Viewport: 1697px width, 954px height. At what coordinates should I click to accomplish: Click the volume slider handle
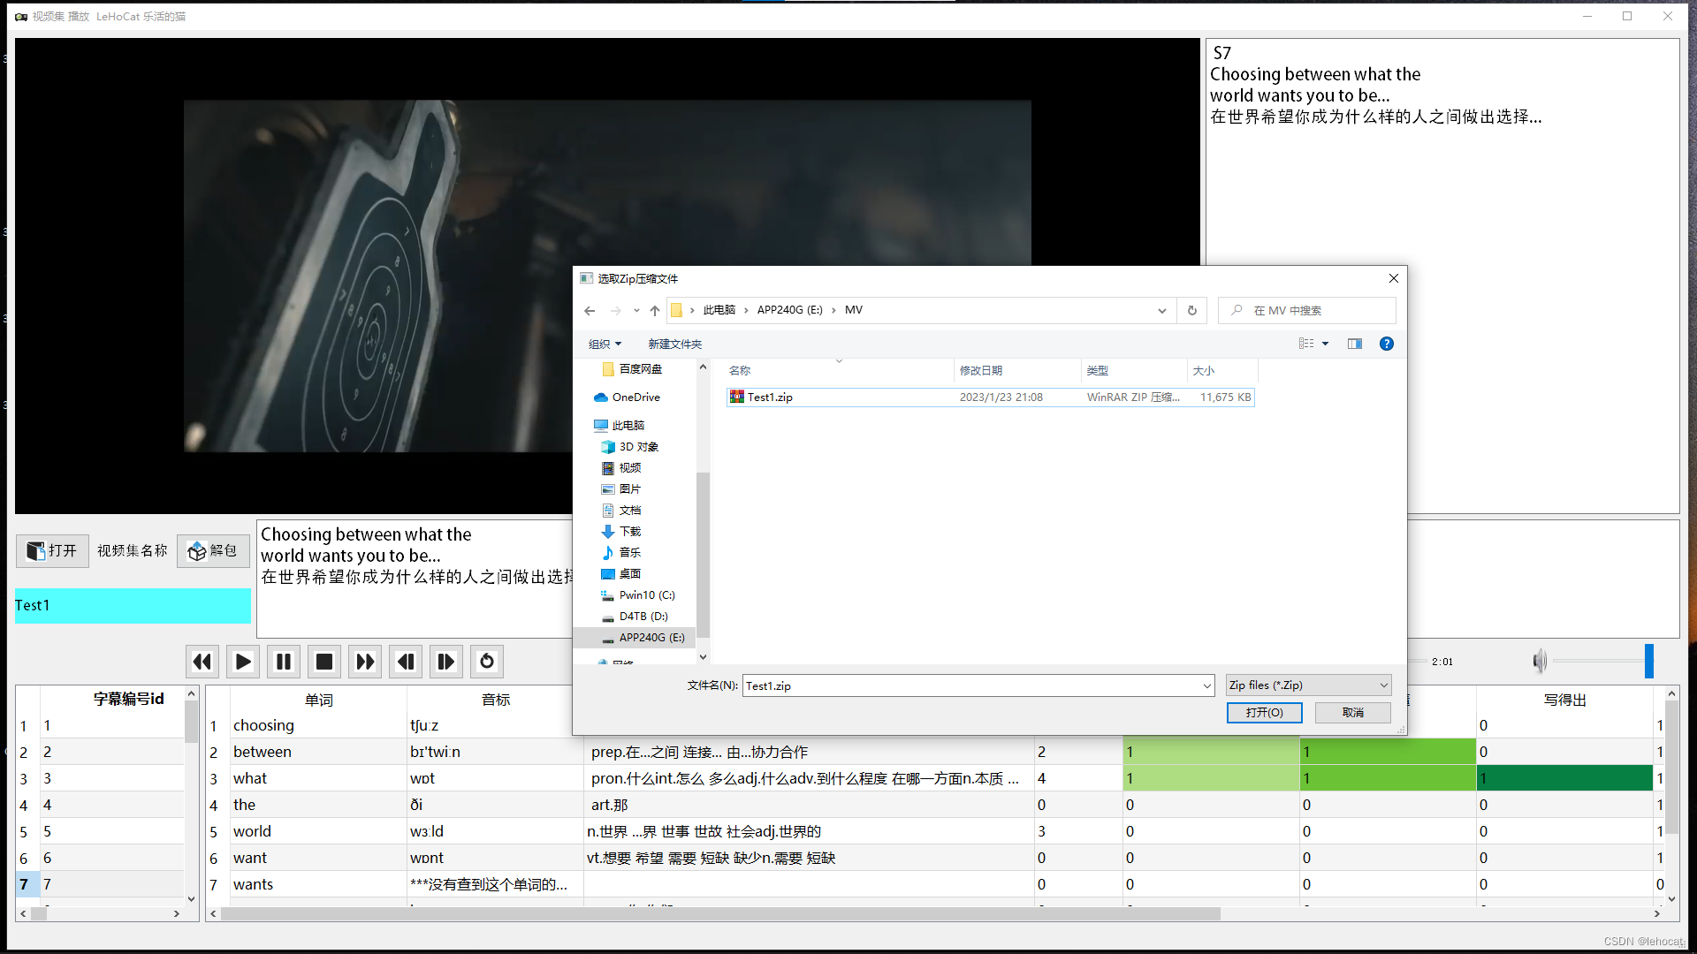point(1648,661)
